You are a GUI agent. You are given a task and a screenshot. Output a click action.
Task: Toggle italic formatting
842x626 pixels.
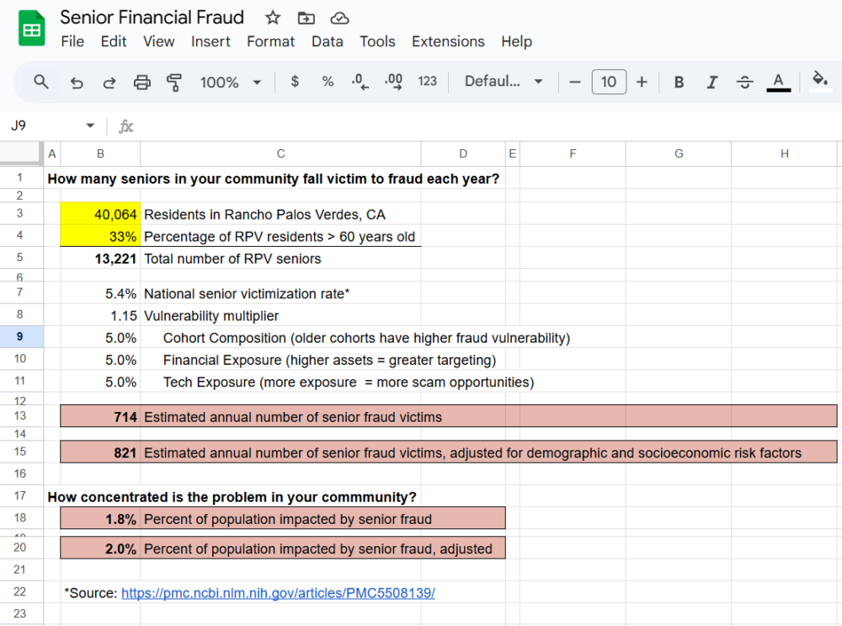pyautogui.click(x=711, y=82)
